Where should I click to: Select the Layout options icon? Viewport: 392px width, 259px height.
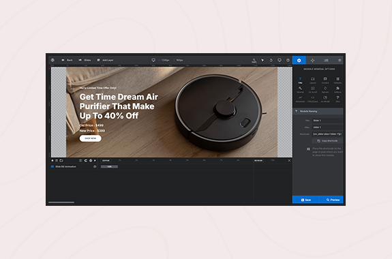coord(313,80)
